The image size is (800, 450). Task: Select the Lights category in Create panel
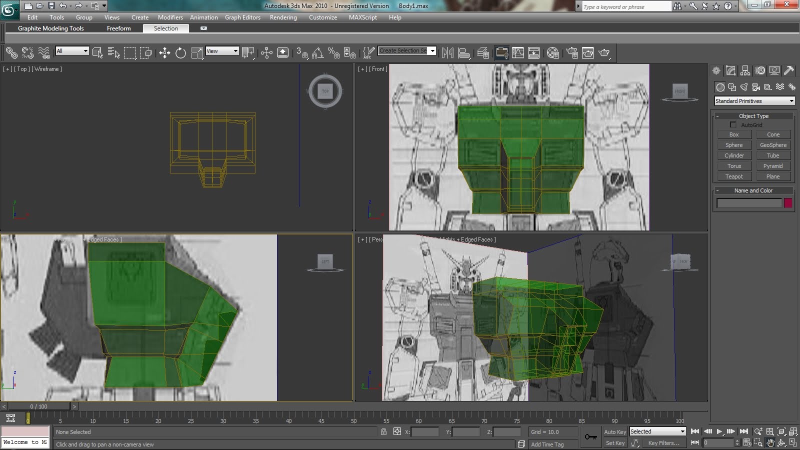tap(744, 87)
